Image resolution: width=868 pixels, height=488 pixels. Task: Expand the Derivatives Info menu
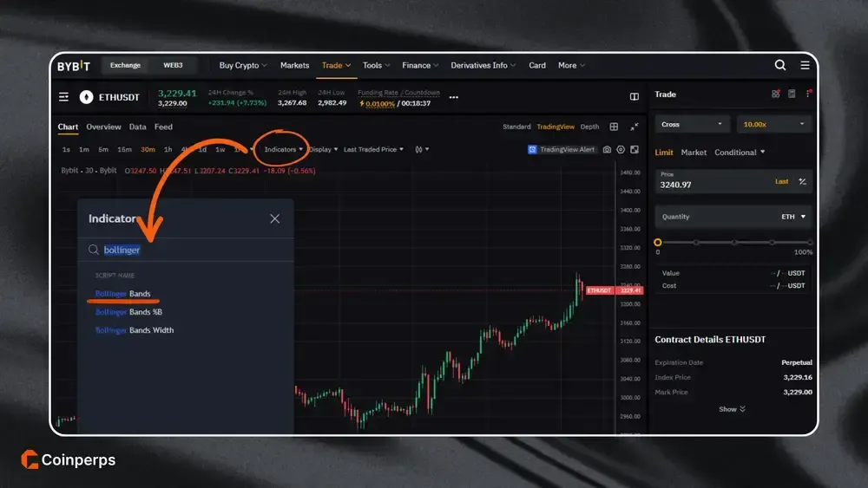[483, 65]
